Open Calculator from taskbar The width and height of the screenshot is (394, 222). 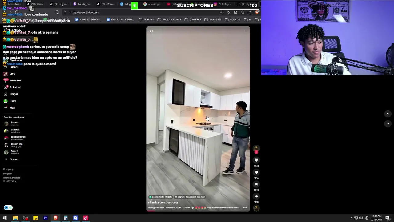click(66, 218)
